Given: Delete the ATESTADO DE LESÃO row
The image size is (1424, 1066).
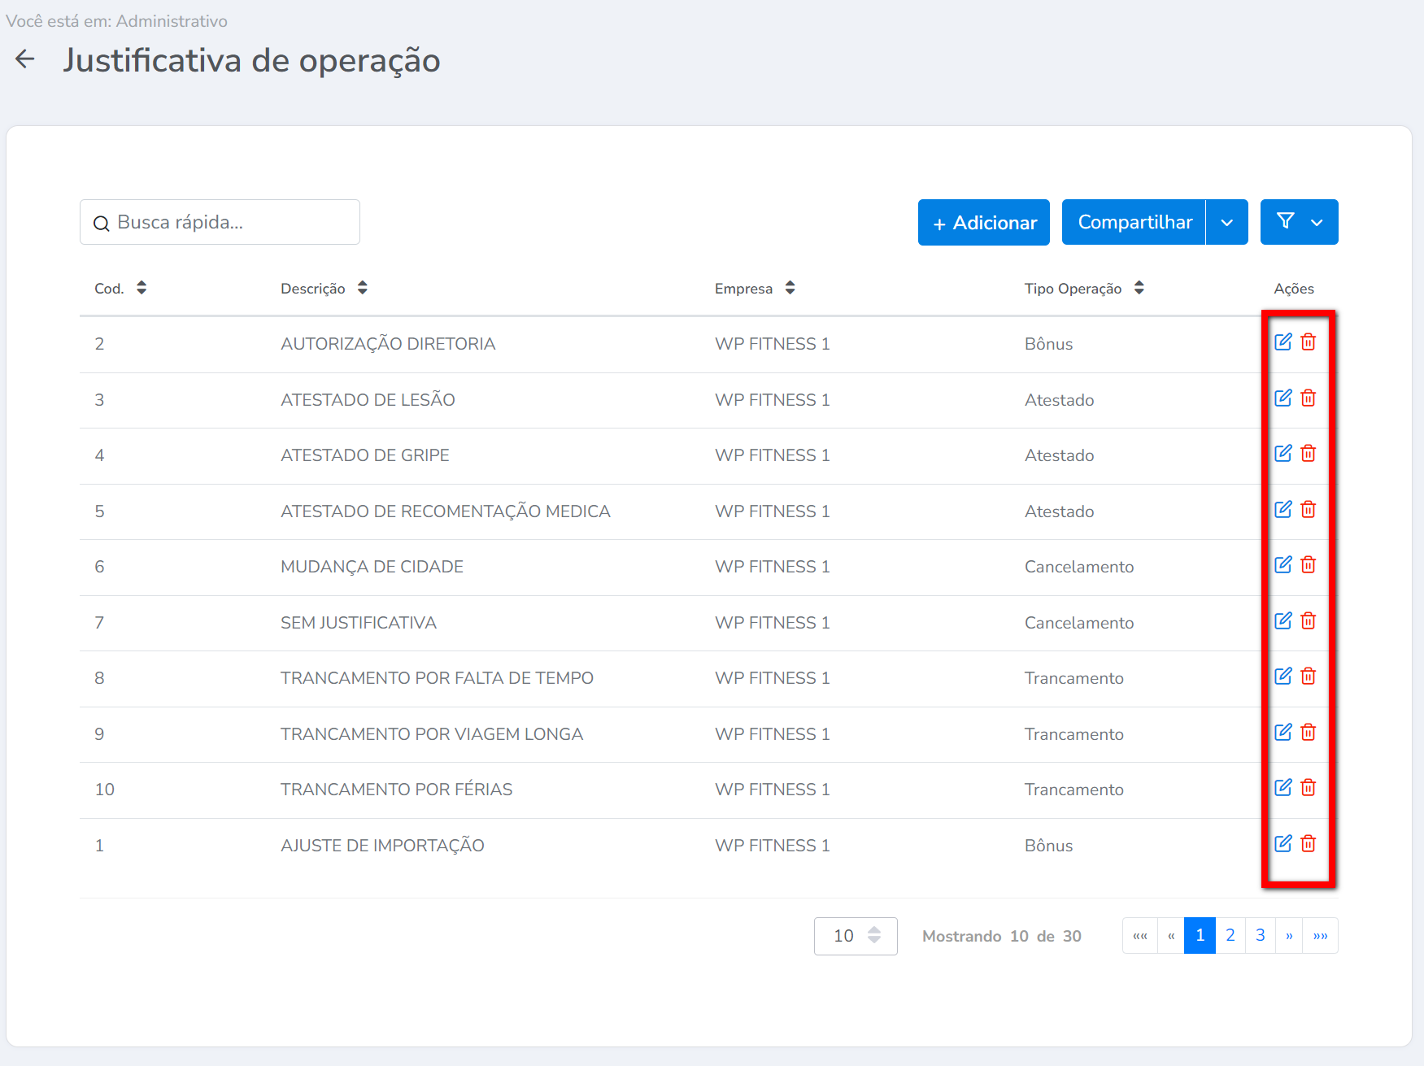Looking at the screenshot, I should click(x=1308, y=398).
